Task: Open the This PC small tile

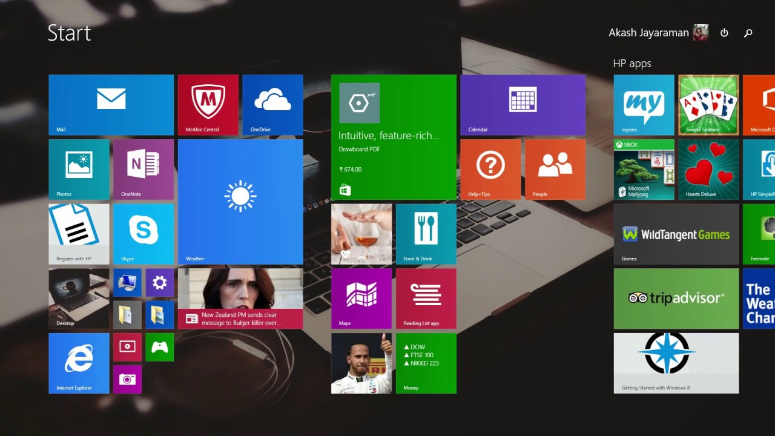Action: [127, 282]
